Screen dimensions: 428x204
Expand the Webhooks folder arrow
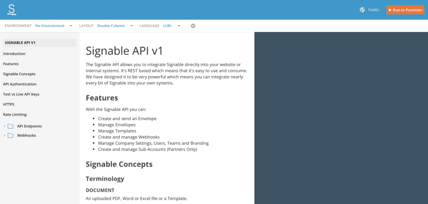click(4, 135)
